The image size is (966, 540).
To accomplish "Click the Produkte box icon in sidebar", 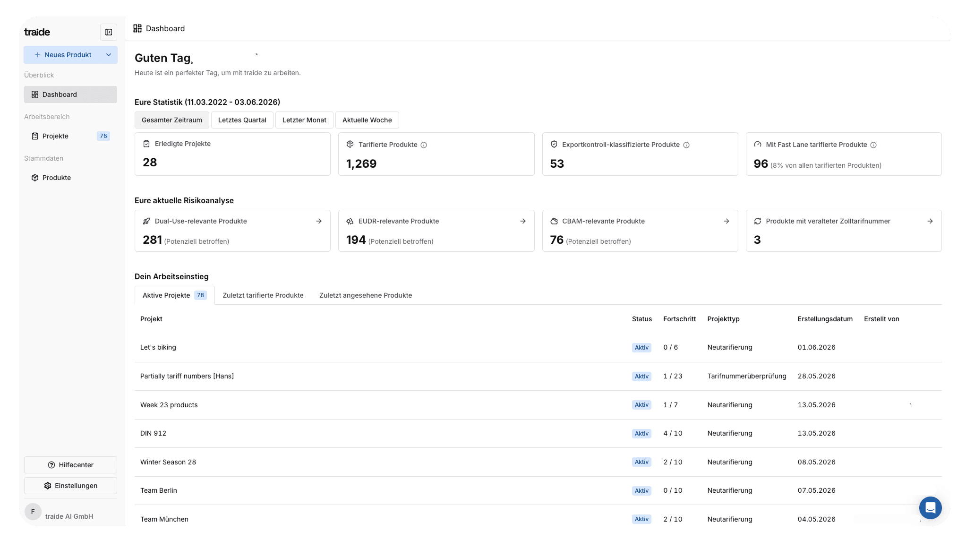I will [x=35, y=178].
